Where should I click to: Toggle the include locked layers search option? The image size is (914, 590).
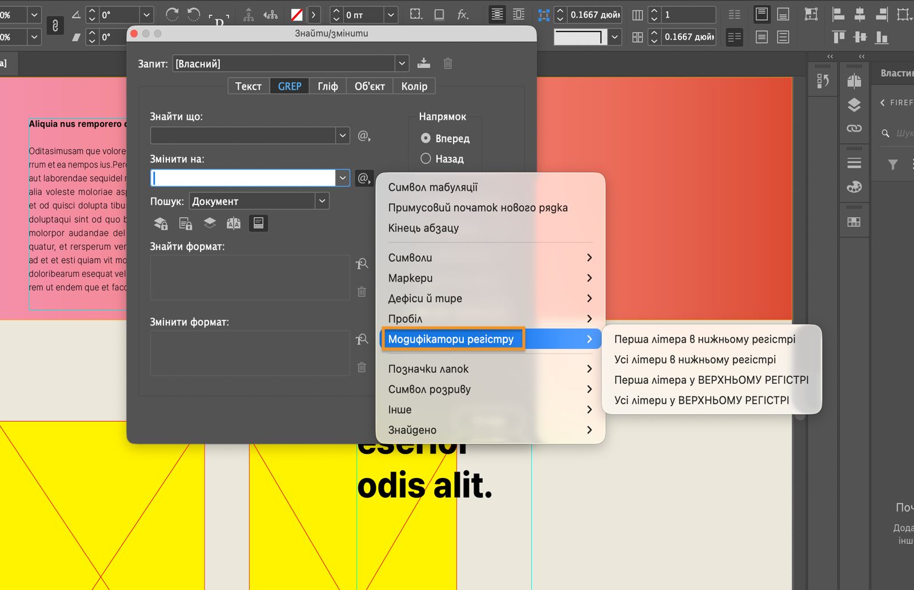tap(161, 223)
